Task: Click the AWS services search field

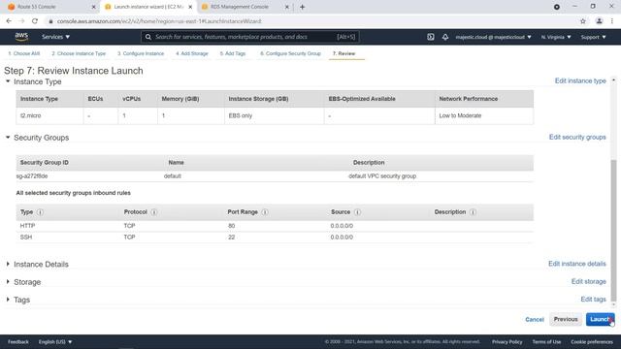Action: pos(250,37)
